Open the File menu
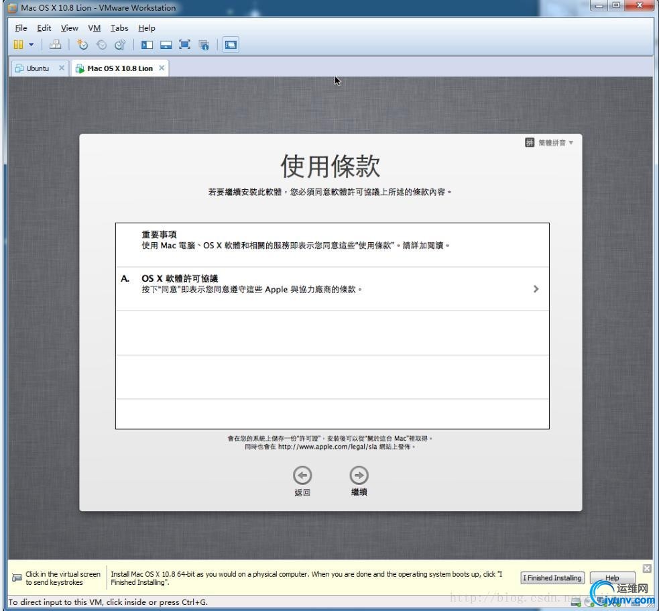This screenshot has width=659, height=611. 21,28
